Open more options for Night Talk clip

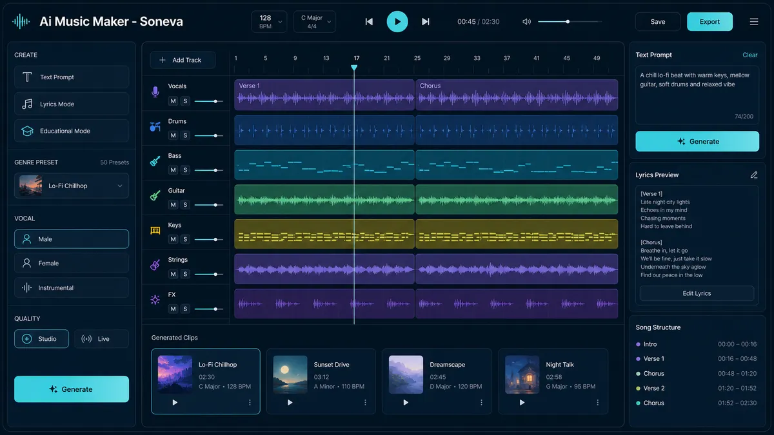tap(597, 402)
